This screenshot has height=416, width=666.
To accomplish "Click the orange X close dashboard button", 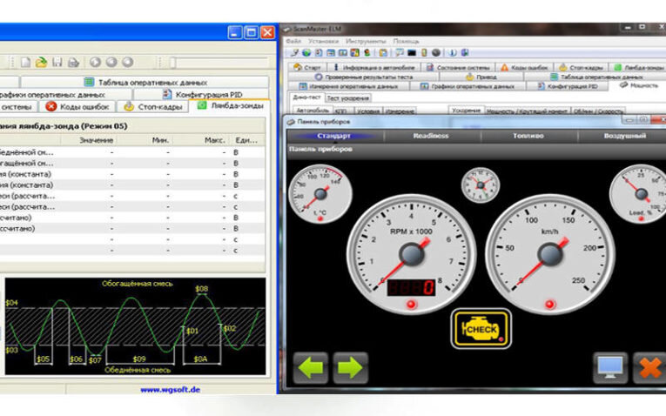I will click(x=649, y=367).
